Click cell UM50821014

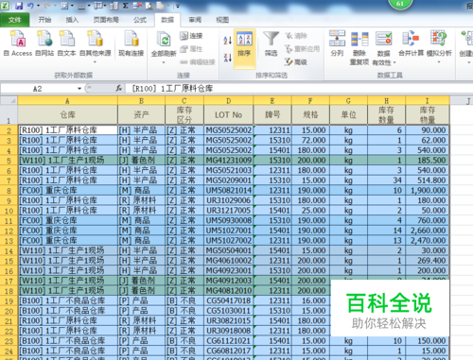[x=229, y=190]
